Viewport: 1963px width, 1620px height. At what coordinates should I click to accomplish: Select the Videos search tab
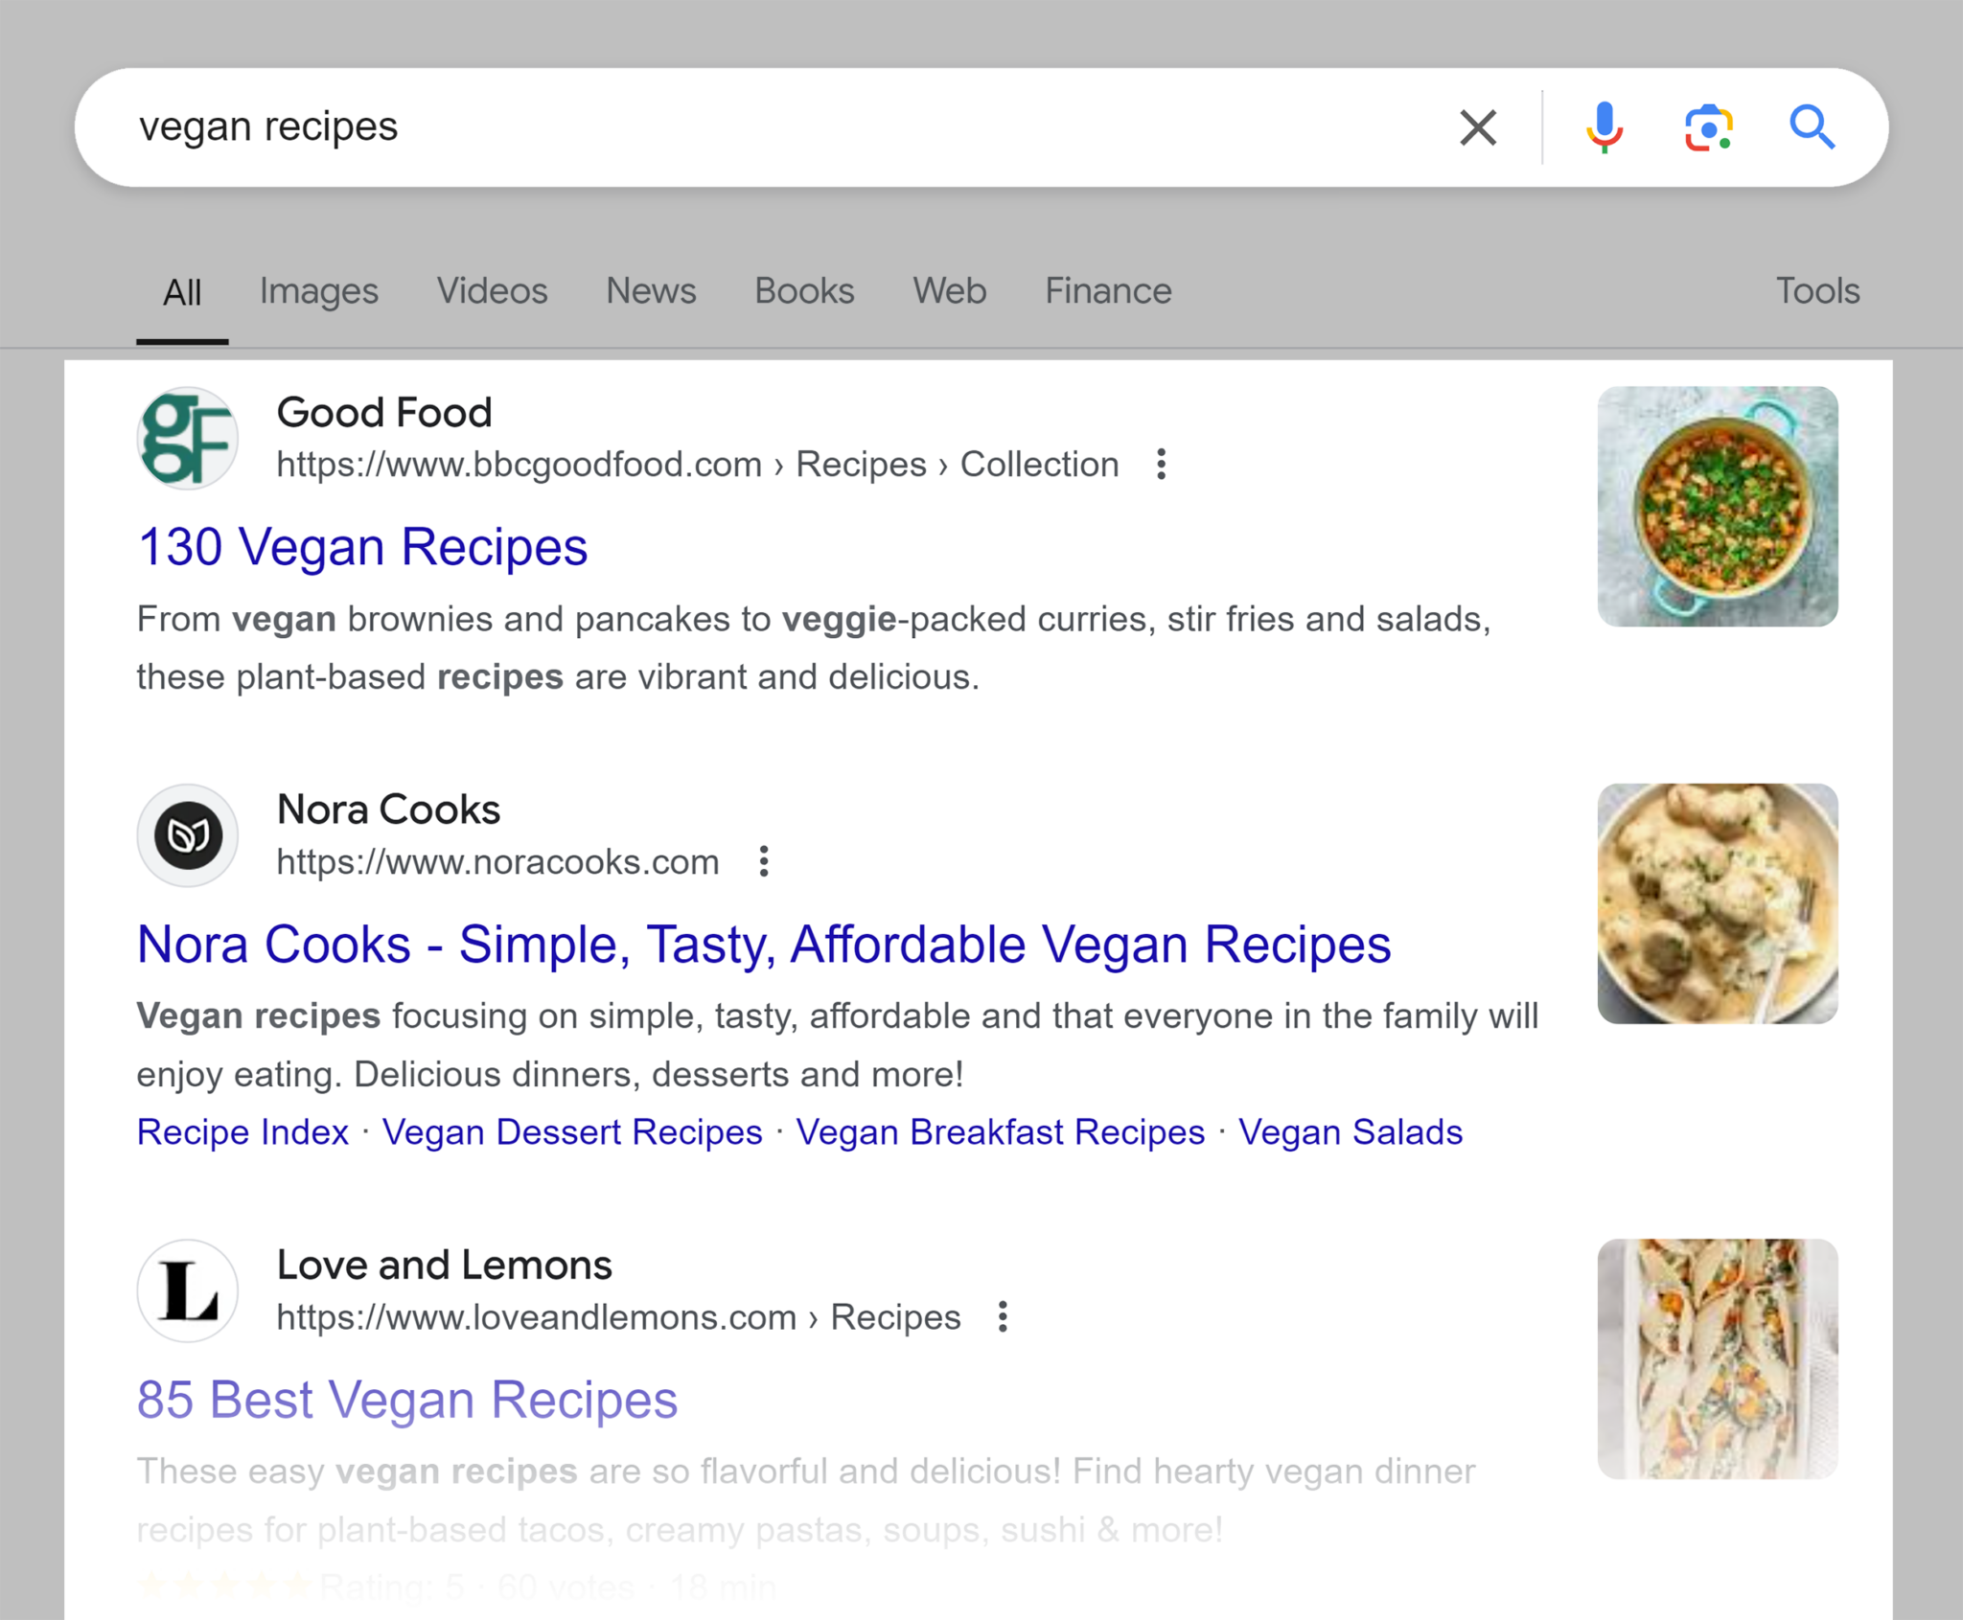coord(491,292)
